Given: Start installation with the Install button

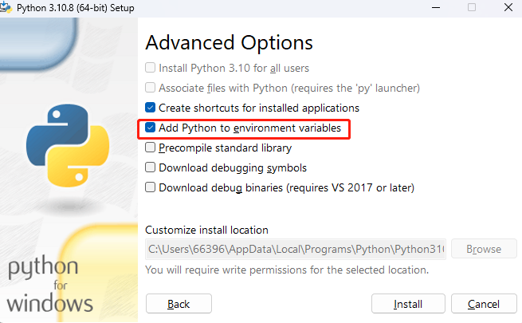Looking at the screenshot, I should pos(408,304).
